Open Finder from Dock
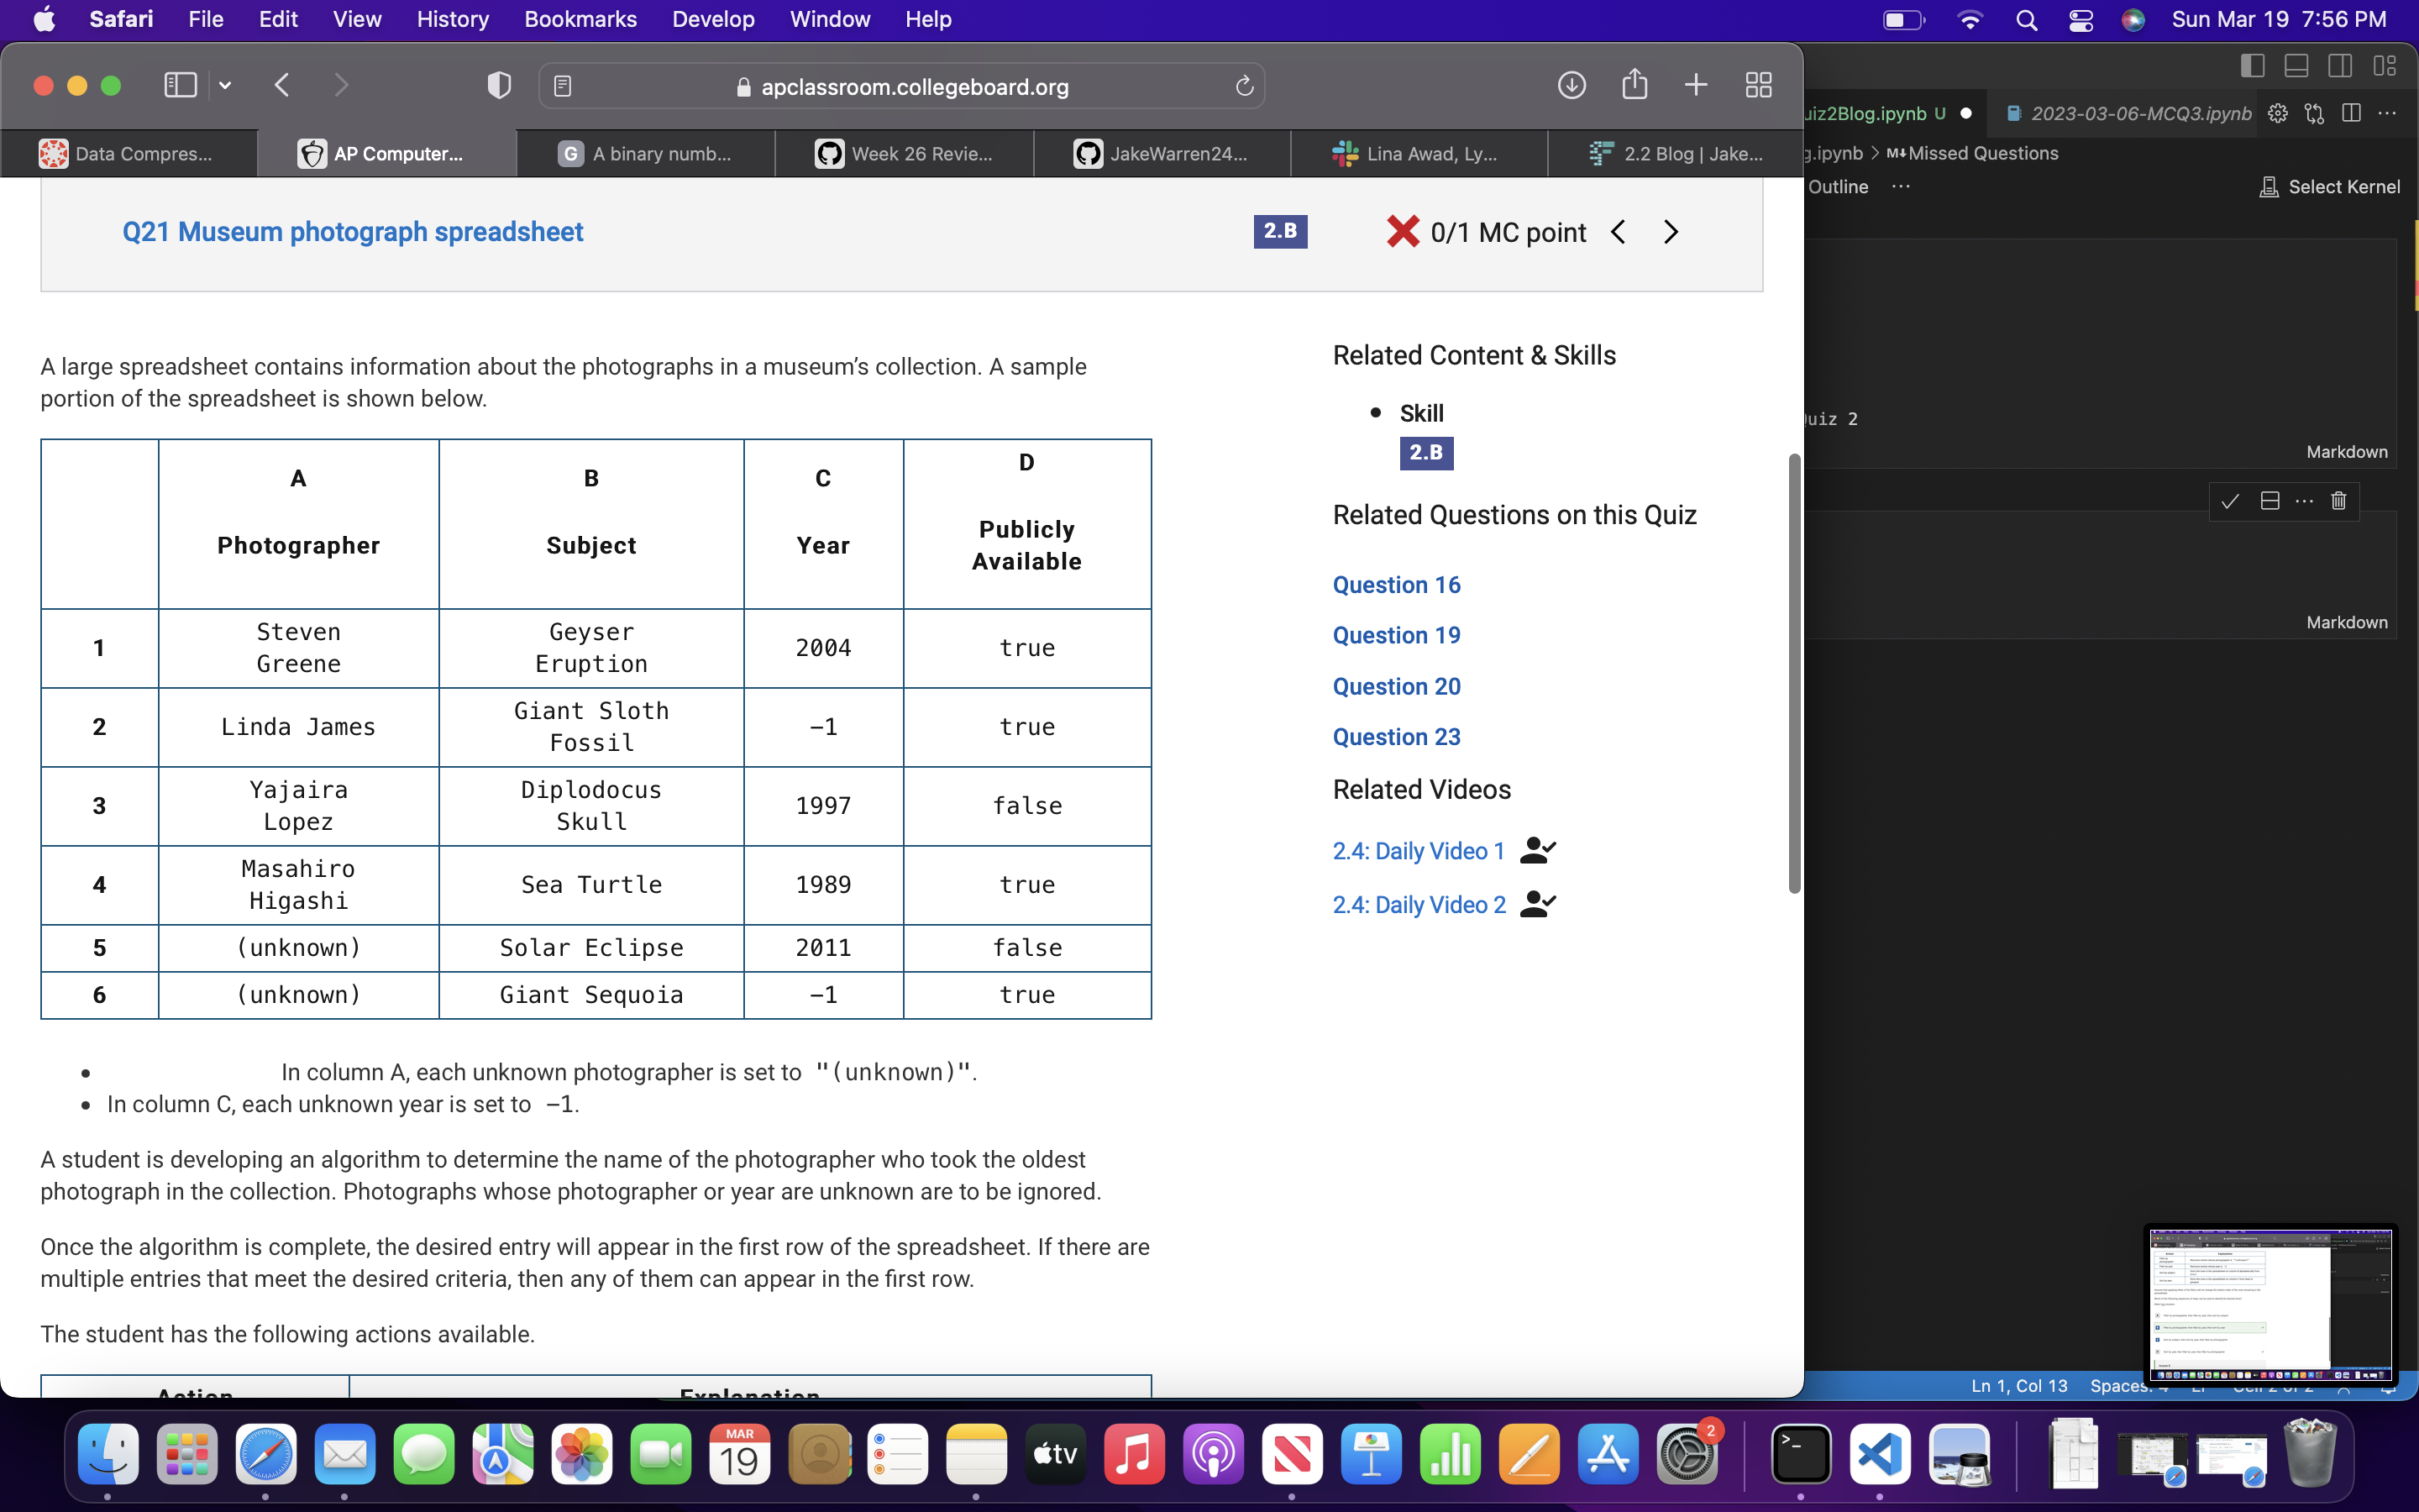 [108, 1454]
